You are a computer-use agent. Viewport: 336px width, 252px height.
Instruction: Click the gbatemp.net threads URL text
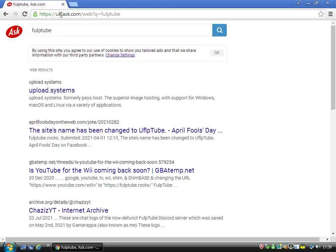pos(102,162)
